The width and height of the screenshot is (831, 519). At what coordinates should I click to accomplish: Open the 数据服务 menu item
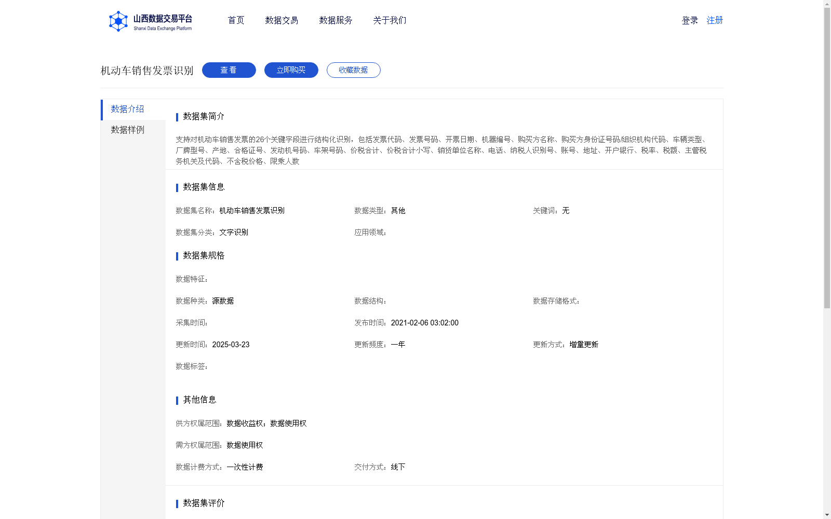tap(336, 20)
